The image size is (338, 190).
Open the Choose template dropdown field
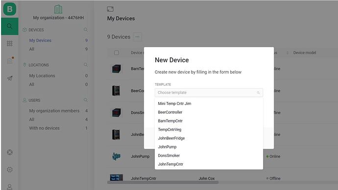pos(209,93)
